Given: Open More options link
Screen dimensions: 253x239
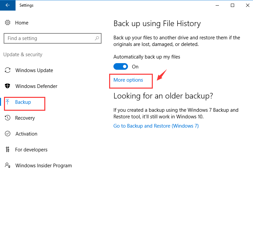Looking at the screenshot, I should pyautogui.click(x=128, y=80).
